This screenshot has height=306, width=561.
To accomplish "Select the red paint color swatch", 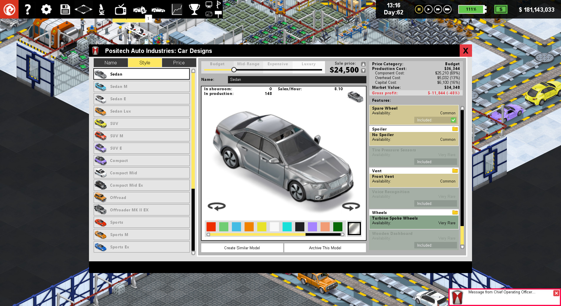I will pyautogui.click(x=211, y=227).
